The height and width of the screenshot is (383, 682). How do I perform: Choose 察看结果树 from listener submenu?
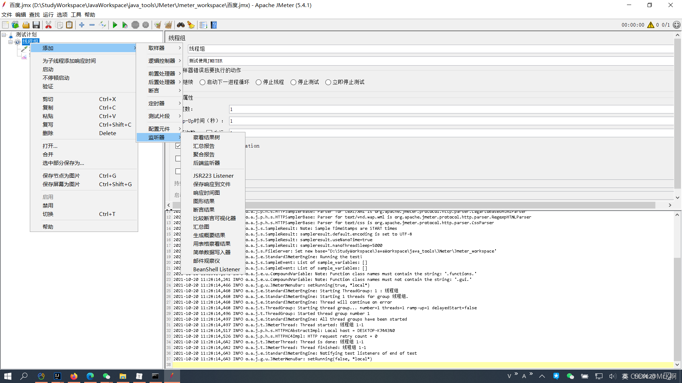[x=206, y=137]
